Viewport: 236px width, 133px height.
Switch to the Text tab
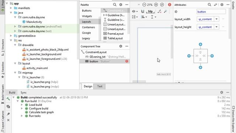100,86
